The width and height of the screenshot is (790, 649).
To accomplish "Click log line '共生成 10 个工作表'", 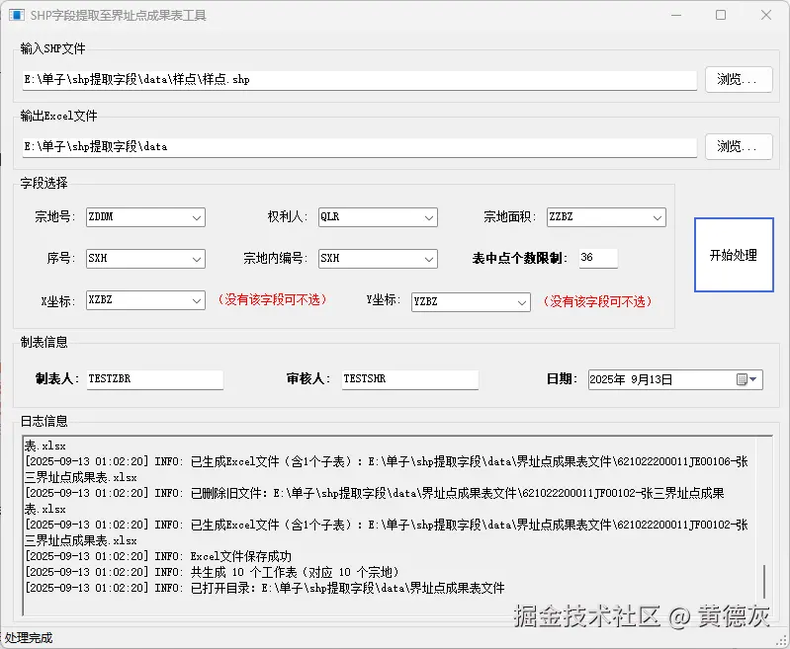I will click(x=213, y=572).
